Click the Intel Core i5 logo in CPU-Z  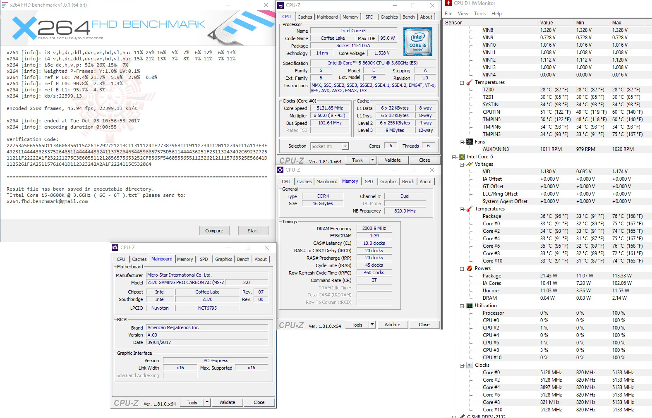[417, 41]
